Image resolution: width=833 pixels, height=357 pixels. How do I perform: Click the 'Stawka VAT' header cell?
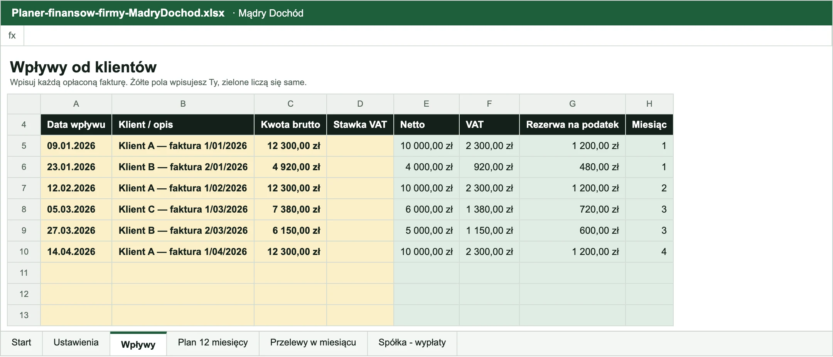[360, 124]
